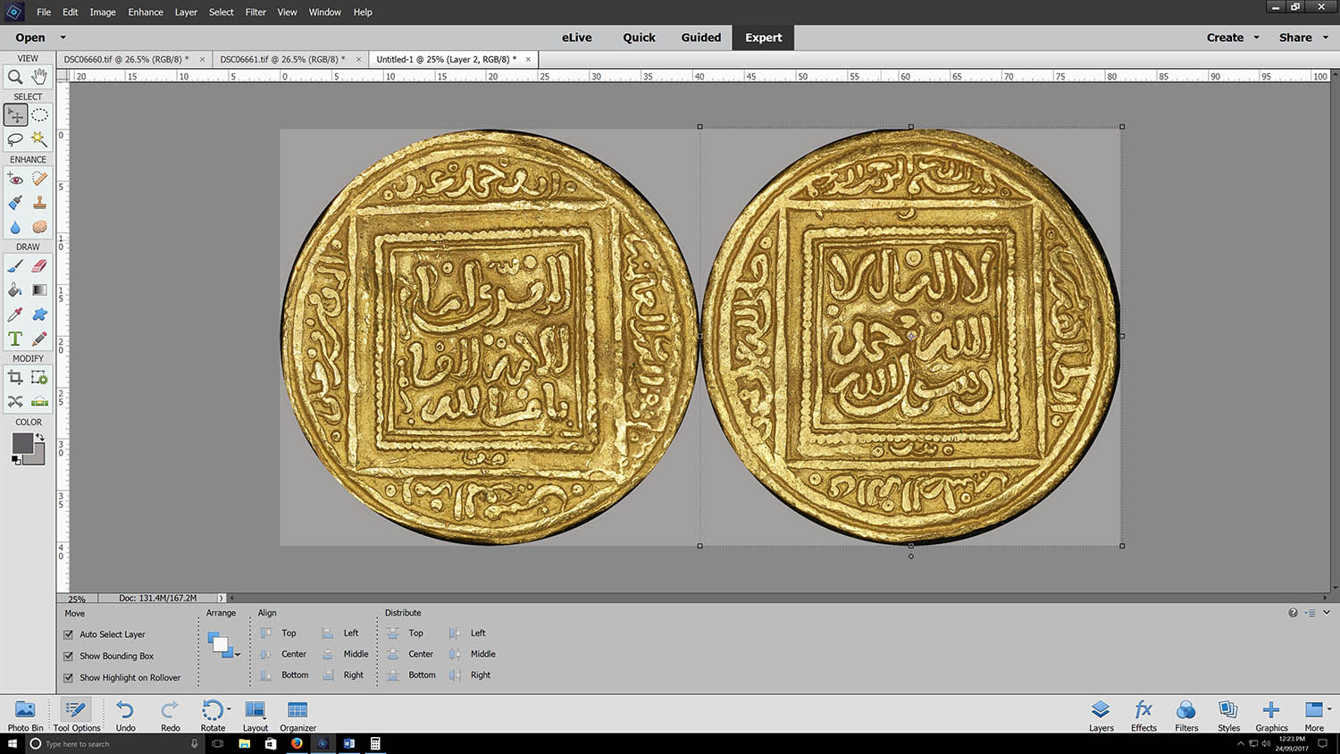Viewport: 1340px width, 754px height.
Task: Toggle the Tool Options panel
Action: point(77,715)
